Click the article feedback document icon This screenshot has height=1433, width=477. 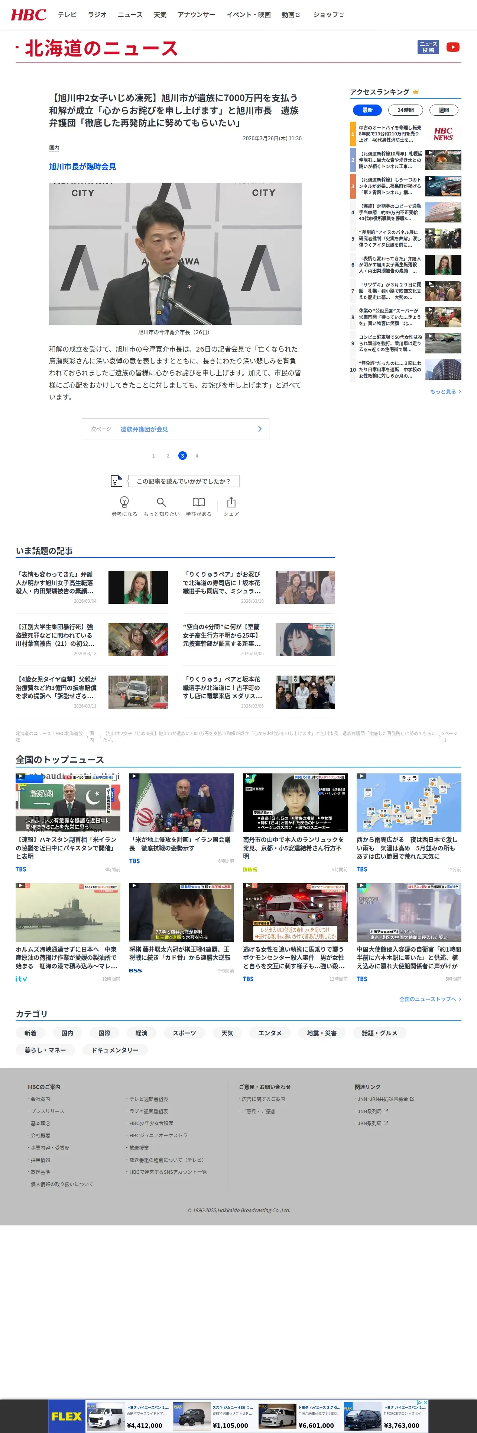116,481
